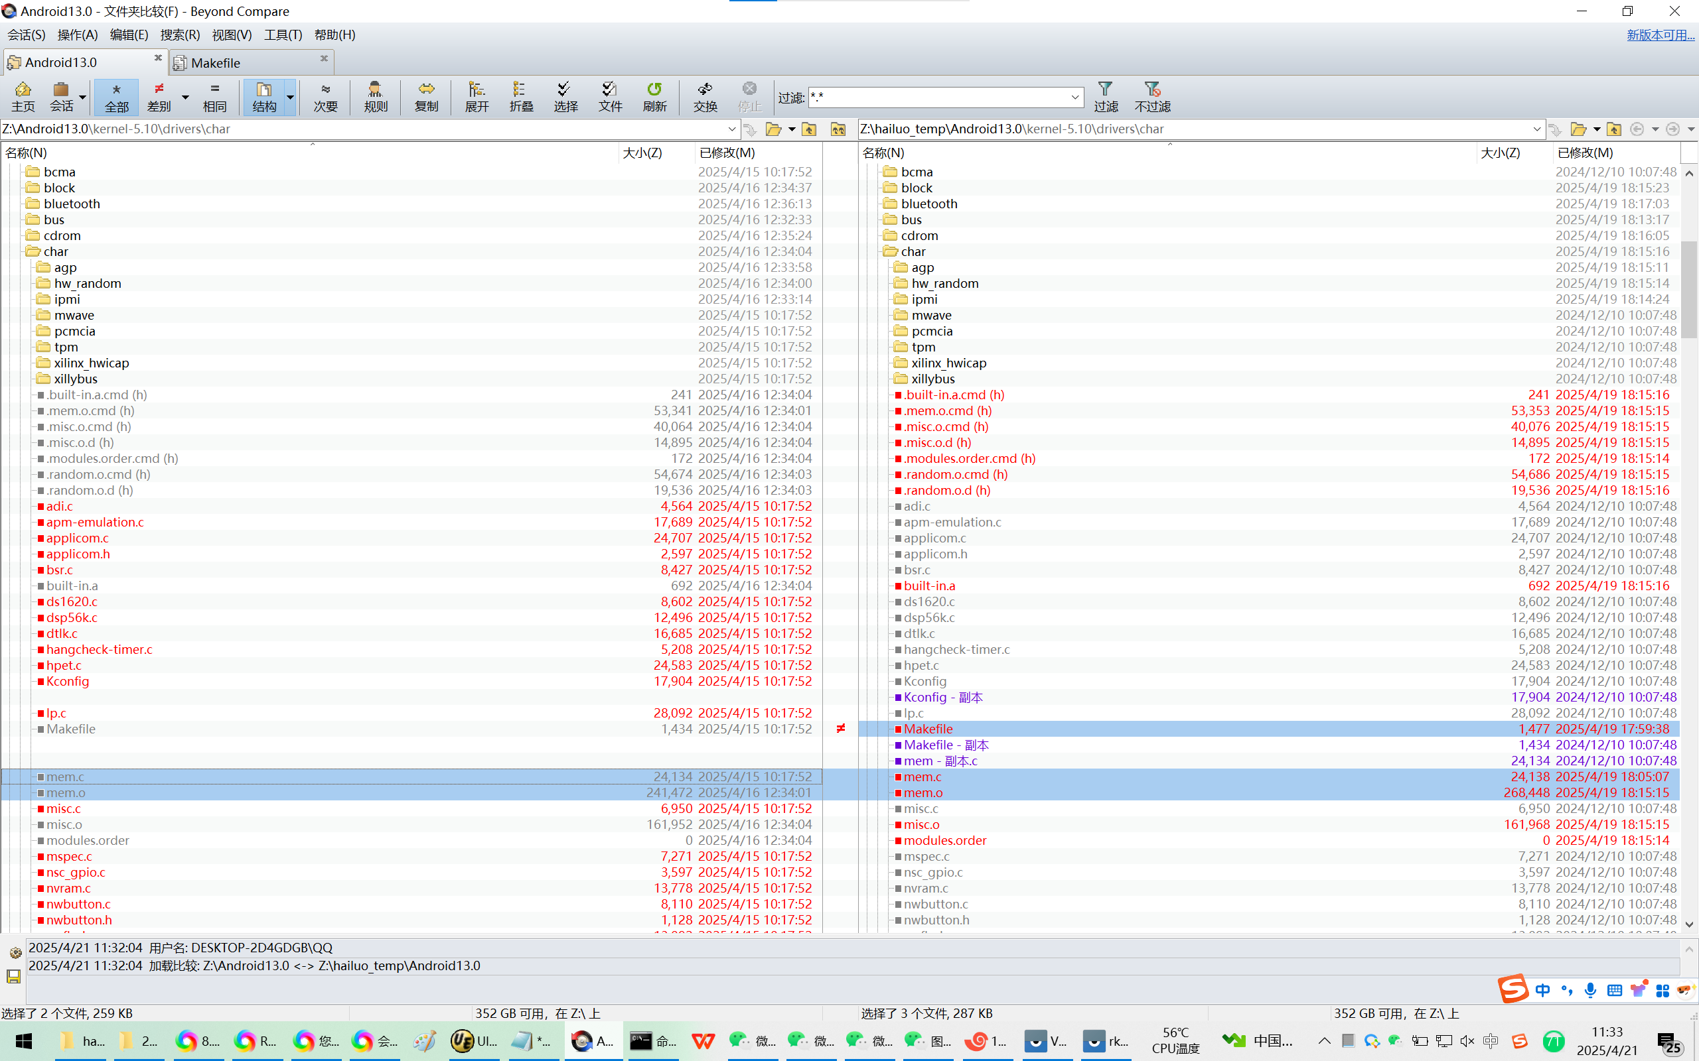Open the Windows Start menu button

24,1040
